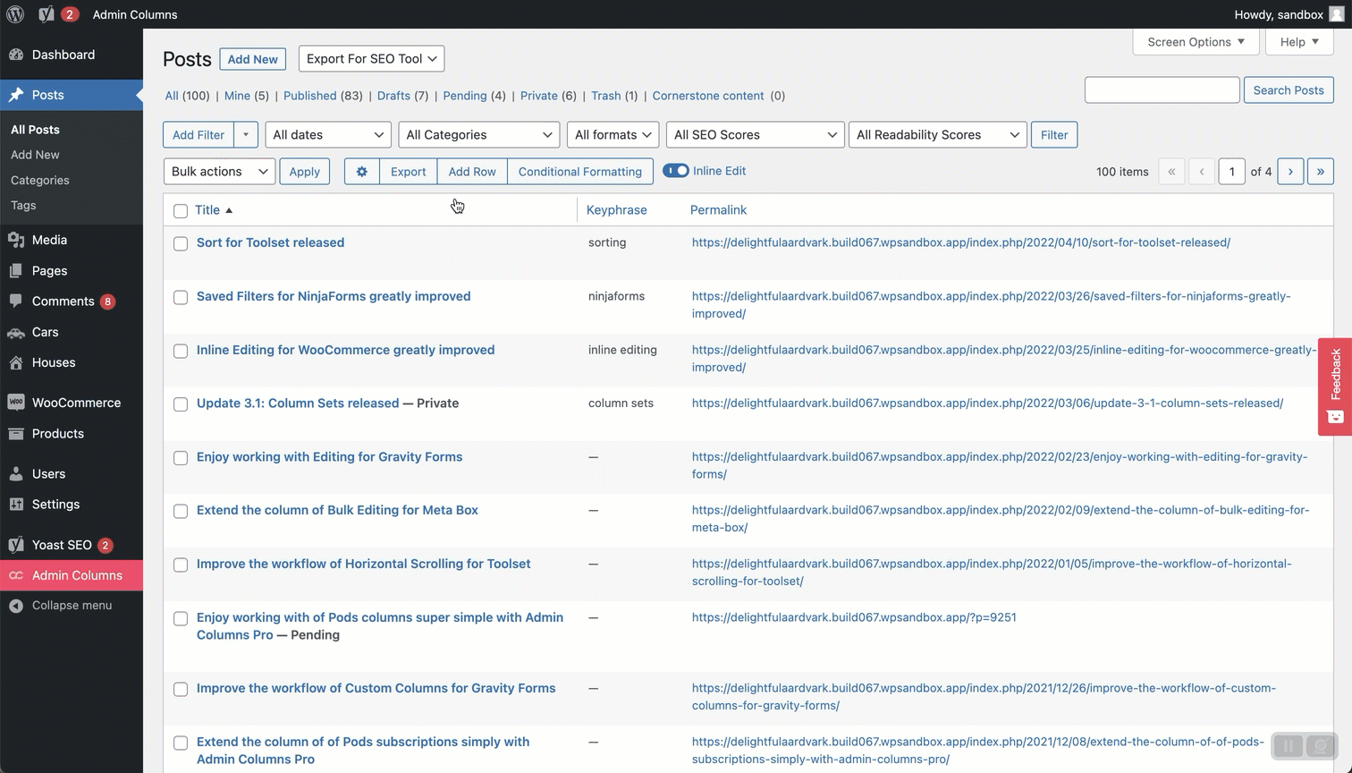Click the Users icon in sidebar
The height and width of the screenshot is (773, 1352).
[16, 473]
